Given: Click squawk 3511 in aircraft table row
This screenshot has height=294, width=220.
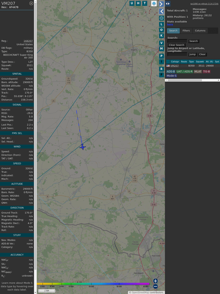Looking at the screenshot, I should pyautogui.click(x=201, y=66).
